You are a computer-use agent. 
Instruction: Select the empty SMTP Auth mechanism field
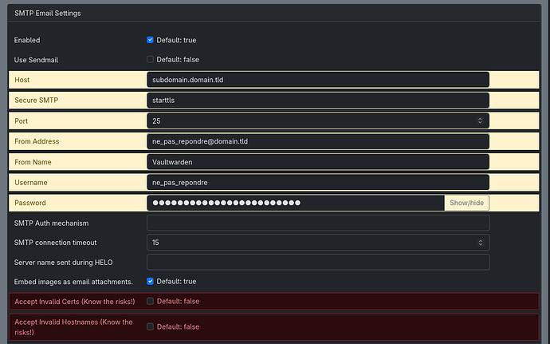[317, 223]
